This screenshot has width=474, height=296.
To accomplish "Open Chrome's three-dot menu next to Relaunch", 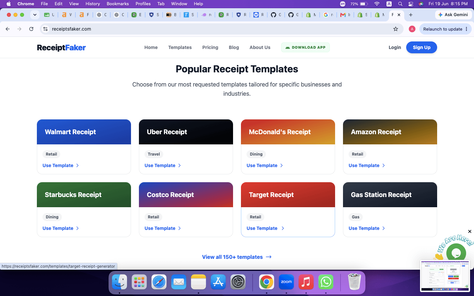I will [x=466, y=29].
